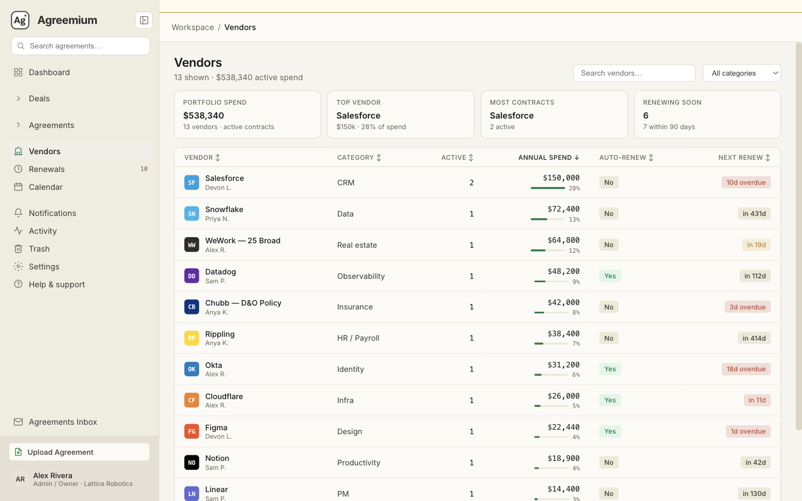Open the Agreements Inbox link
Screen dimensions: 802x501
click(x=81, y=422)
